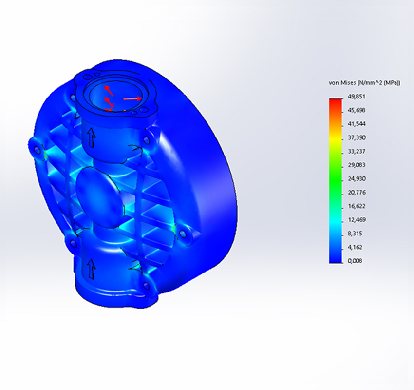Screen dimensions: 414x390
Task: Click the maximum legend value 49,851
Action: [x=358, y=97]
